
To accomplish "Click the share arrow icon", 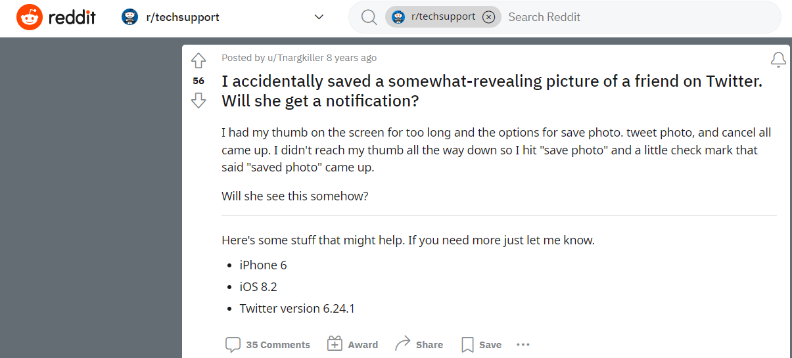I will pos(402,344).
